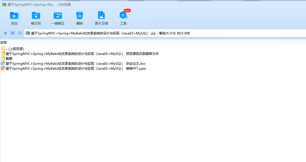Select the 截图 folder name
The width and height of the screenshot is (306, 162).
pyautogui.click(x=9, y=59)
